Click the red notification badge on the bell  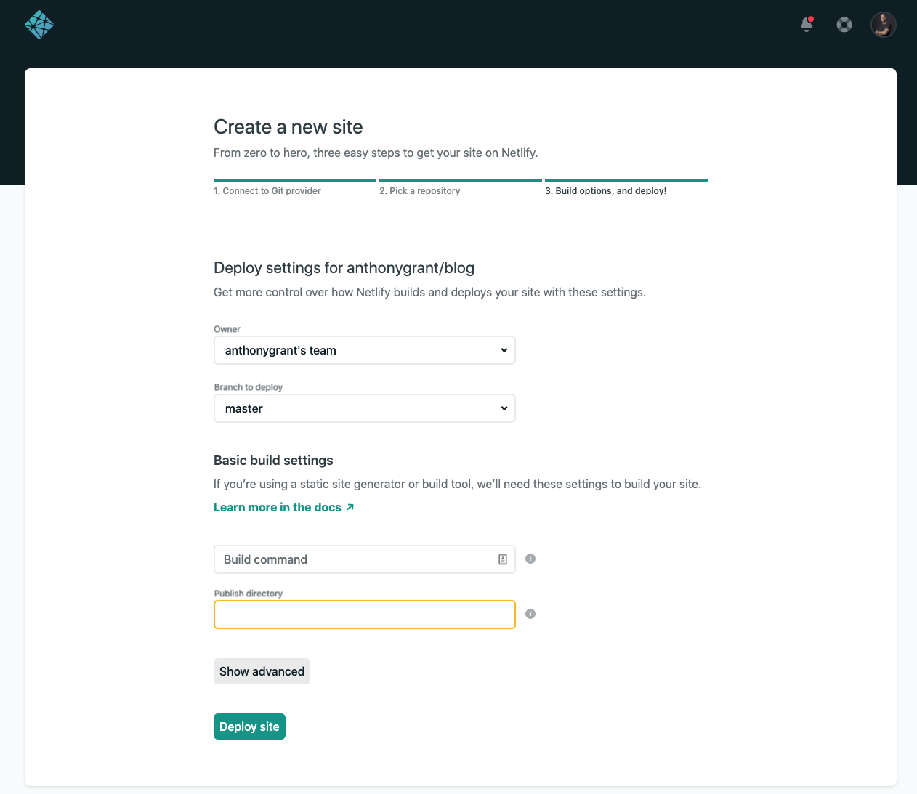(x=812, y=19)
